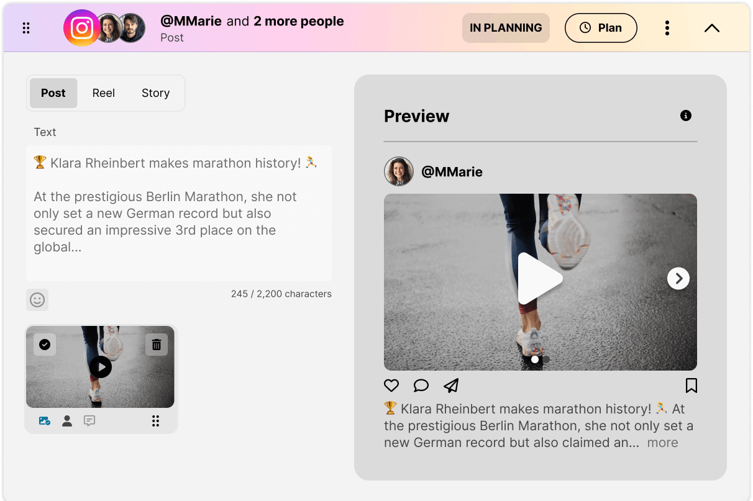Open the emoji picker below the text box
The height and width of the screenshot is (501, 753).
(37, 300)
